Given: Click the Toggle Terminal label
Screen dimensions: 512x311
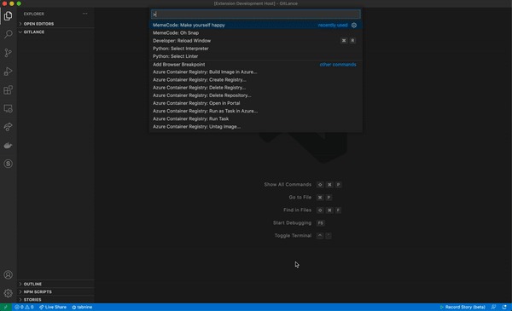Looking at the screenshot, I should [x=293, y=236].
